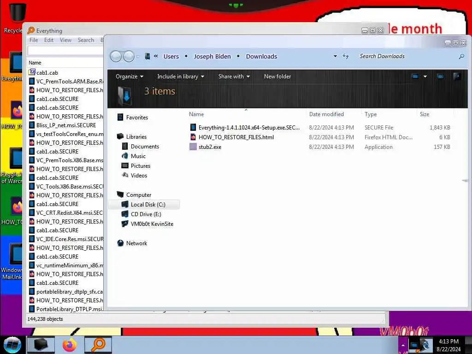Click the Search Downloads field
472x354 pixels.
[x=407, y=56]
